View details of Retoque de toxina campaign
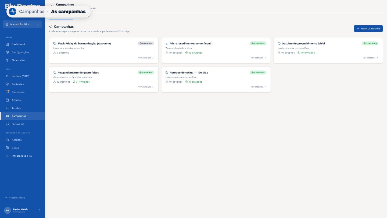This screenshot has width=387, height=218. (x=258, y=87)
